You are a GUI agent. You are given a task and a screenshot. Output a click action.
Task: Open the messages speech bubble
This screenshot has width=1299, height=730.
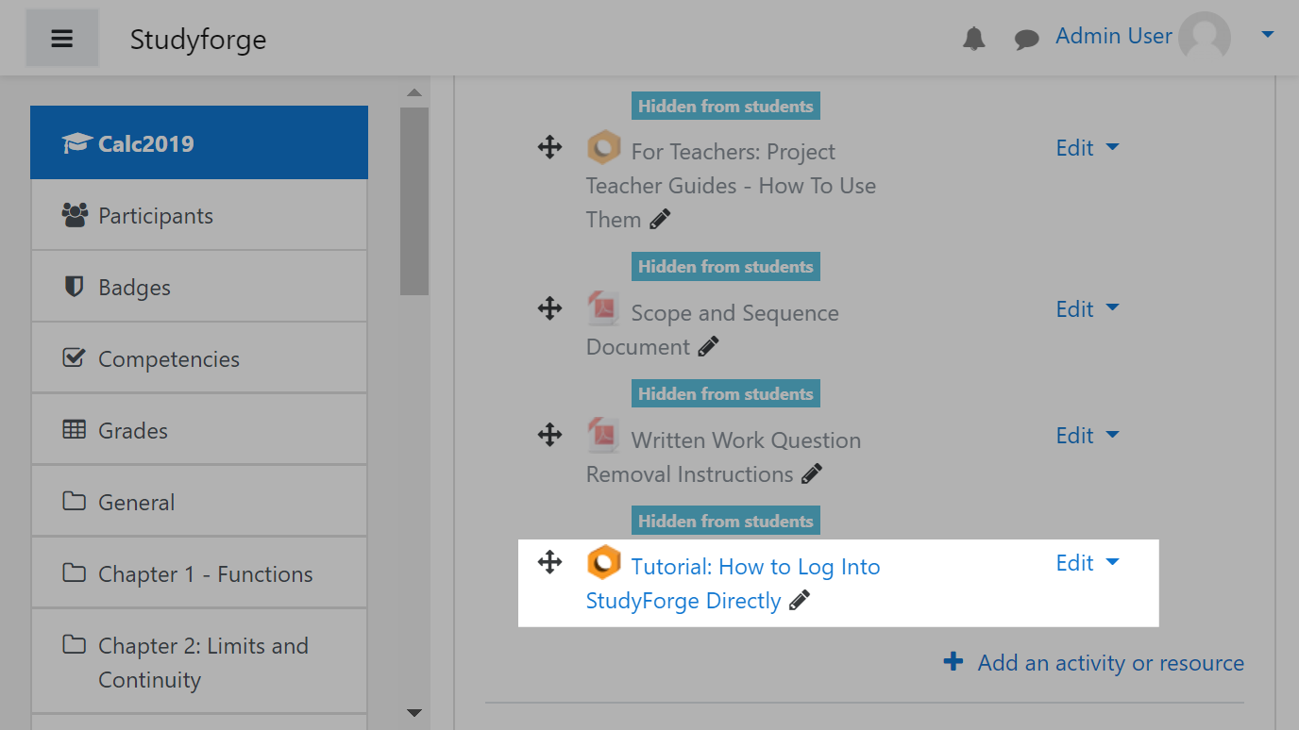click(1026, 39)
